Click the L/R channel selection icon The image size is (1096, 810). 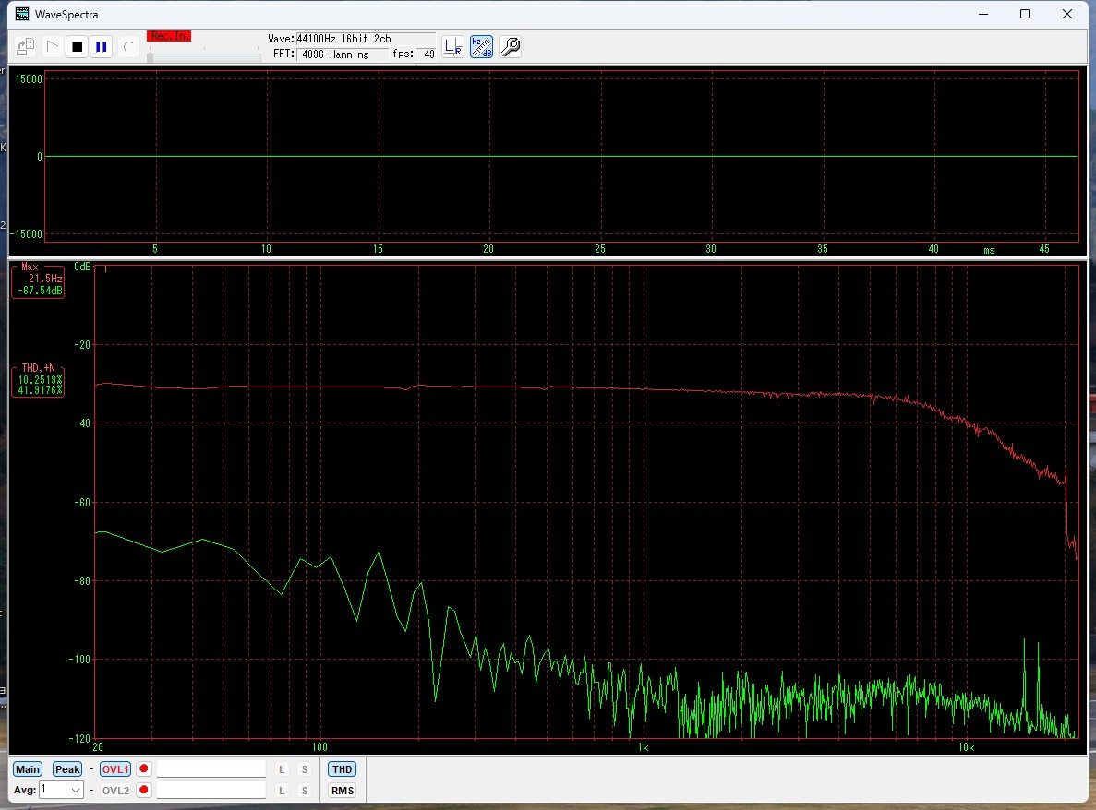[452, 47]
